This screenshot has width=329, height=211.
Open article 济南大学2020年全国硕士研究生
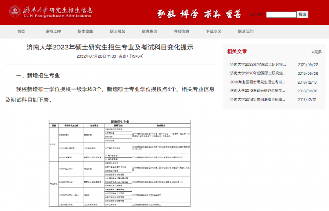pyautogui.click(x=258, y=73)
